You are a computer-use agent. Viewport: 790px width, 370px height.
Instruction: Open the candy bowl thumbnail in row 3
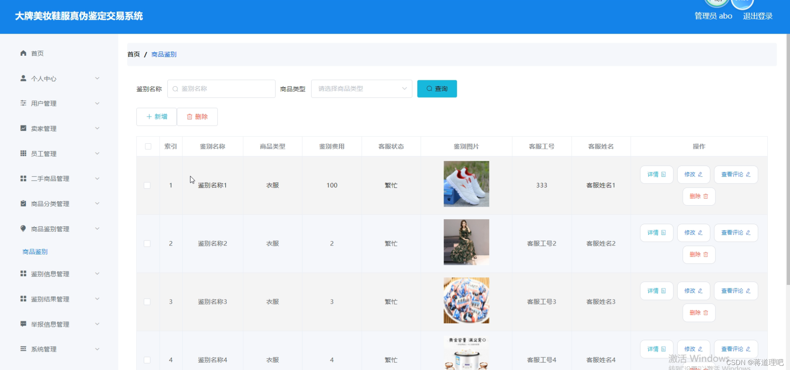466,300
